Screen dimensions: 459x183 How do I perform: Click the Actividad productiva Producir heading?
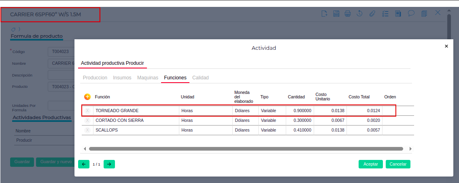112,63
